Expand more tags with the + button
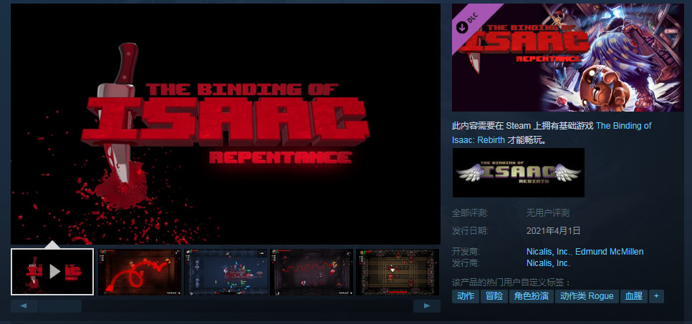This screenshot has height=324, width=692. click(656, 296)
